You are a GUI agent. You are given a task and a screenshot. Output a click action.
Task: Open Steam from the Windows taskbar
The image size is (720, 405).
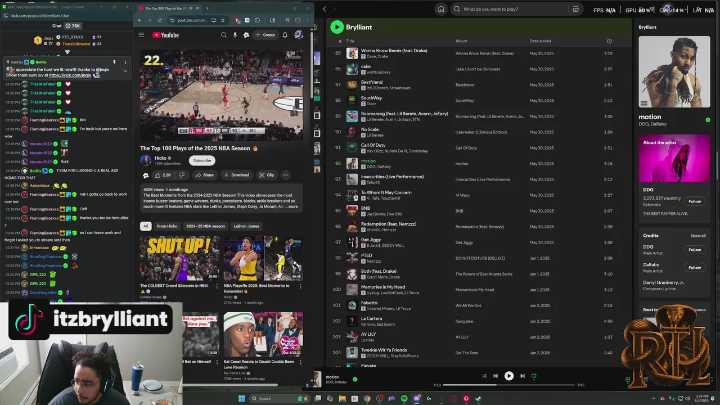pyautogui.click(x=478, y=398)
